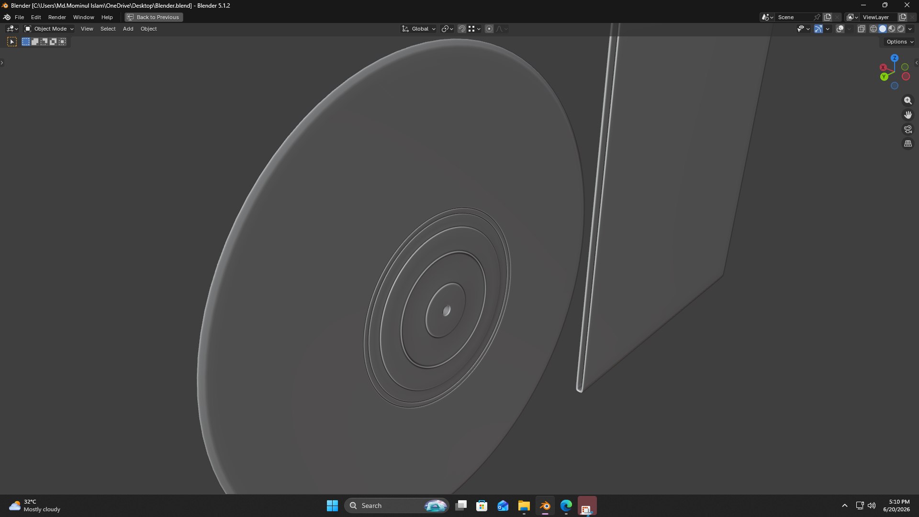
Task: Open the snapping options dropdown
Action: (x=474, y=29)
